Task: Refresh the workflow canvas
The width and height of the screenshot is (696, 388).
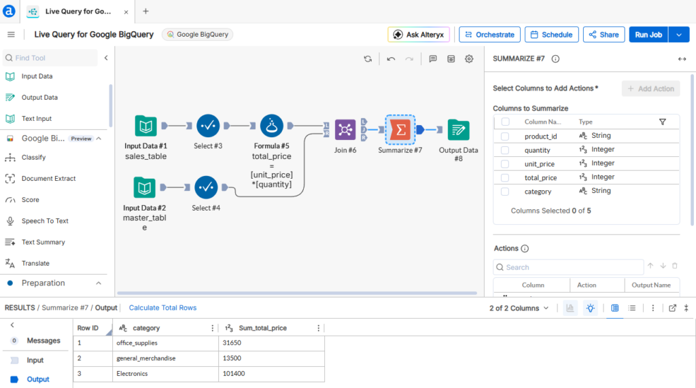Action: (x=368, y=58)
